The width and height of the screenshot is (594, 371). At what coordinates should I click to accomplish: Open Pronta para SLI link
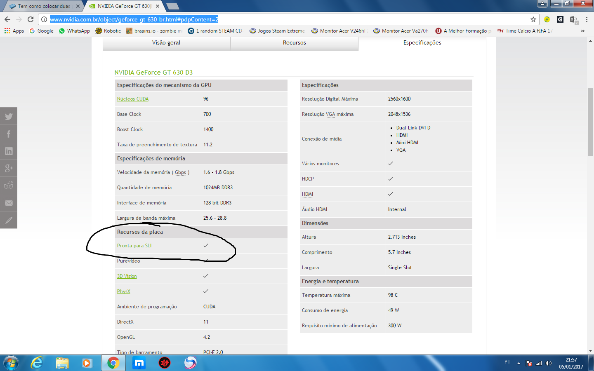click(134, 246)
